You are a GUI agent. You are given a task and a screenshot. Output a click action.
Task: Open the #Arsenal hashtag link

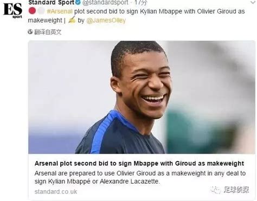[x=60, y=11]
